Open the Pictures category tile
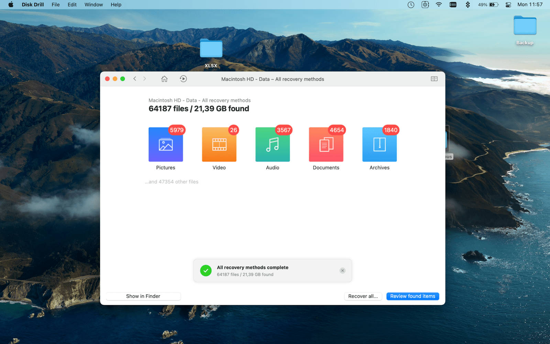The height and width of the screenshot is (344, 550). click(166, 144)
